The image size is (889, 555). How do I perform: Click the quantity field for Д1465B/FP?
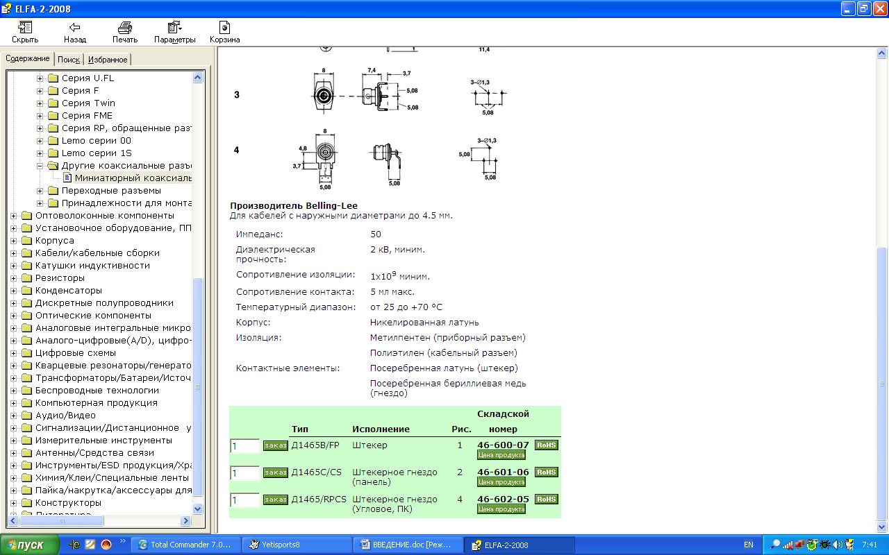click(x=245, y=446)
